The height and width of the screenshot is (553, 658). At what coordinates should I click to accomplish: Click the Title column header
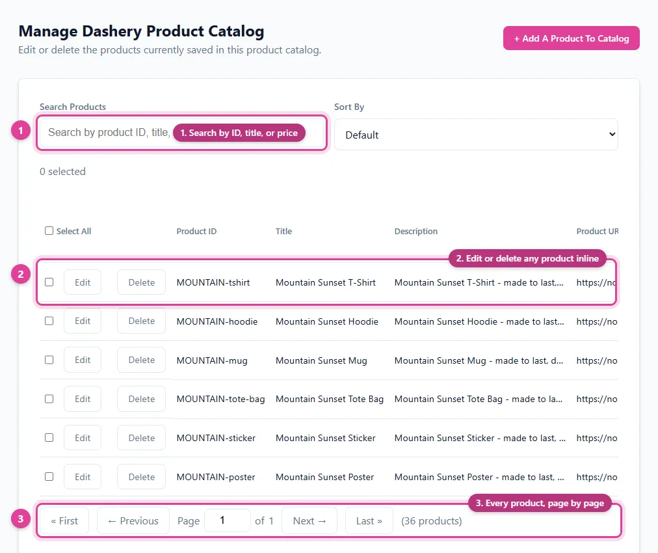point(283,232)
